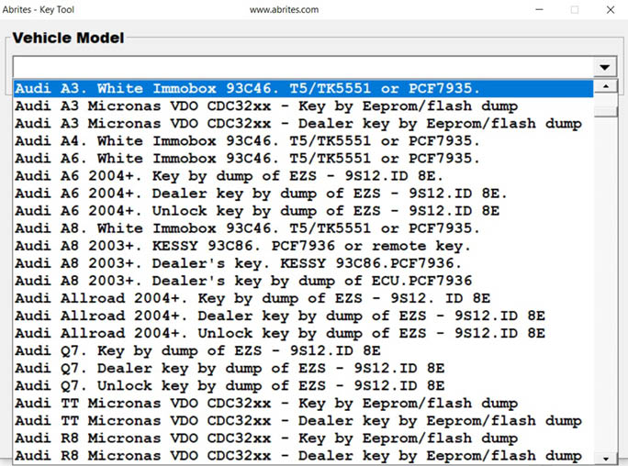This screenshot has width=628, height=466.
Task: Select Audi A3 White Immobox 93C46 entry
Action: click(x=248, y=89)
